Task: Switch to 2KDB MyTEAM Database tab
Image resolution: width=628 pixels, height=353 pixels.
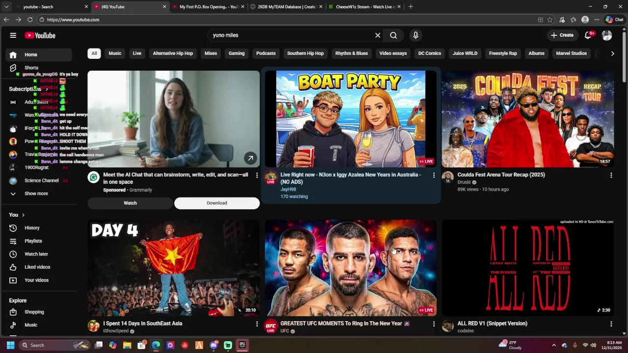Action: 286,7
